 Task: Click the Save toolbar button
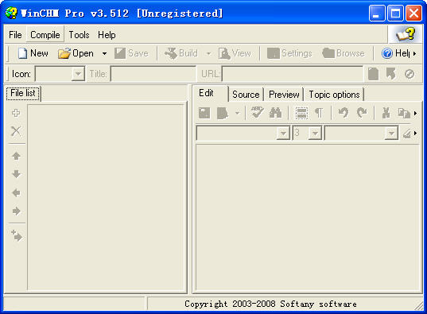click(x=131, y=53)
